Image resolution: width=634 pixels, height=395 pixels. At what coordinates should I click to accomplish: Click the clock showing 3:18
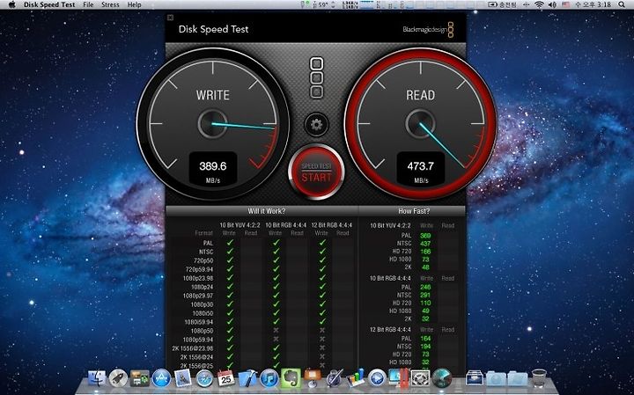click(x=593, y=5)
